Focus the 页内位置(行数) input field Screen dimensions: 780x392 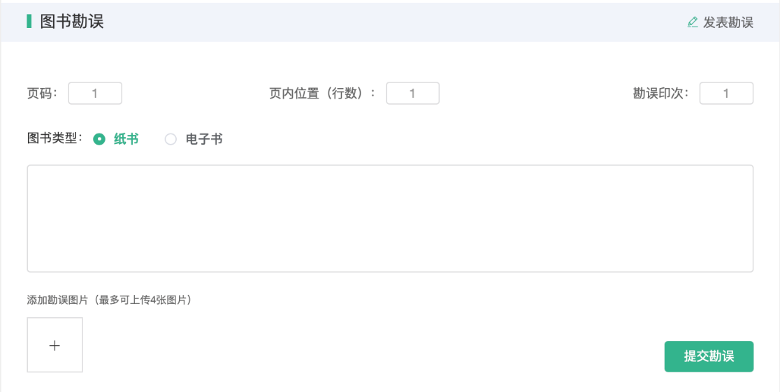pos(412,93)
